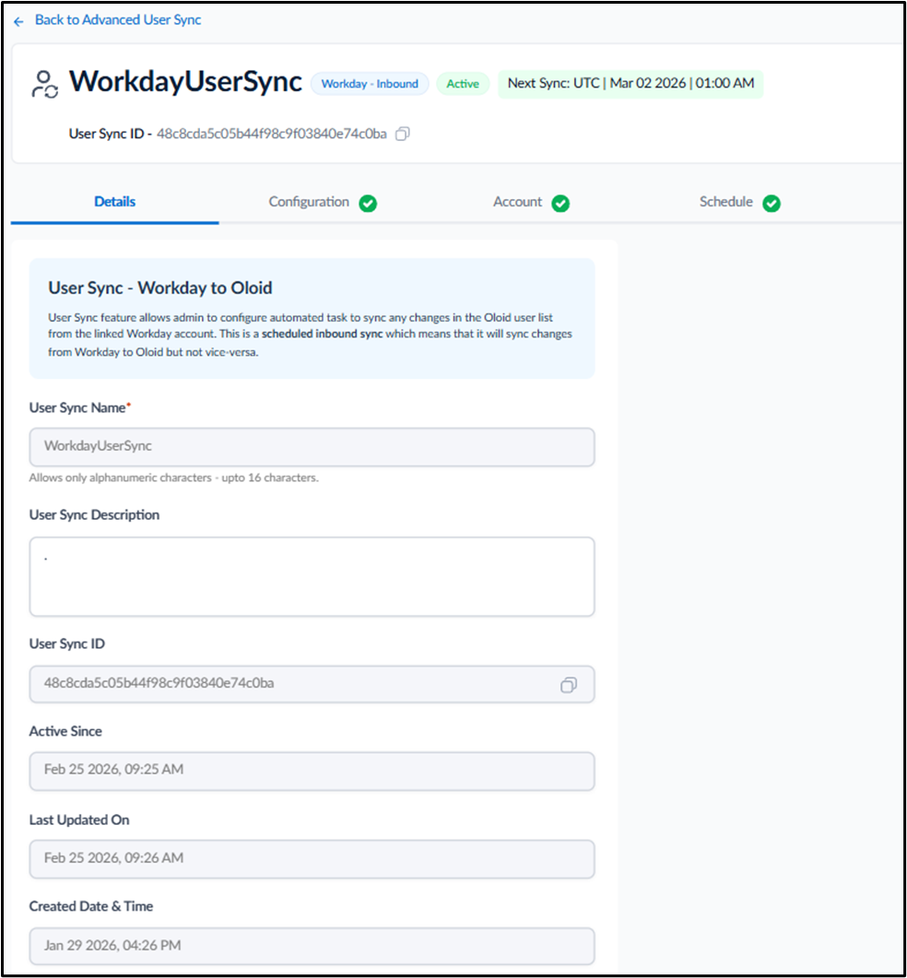Screen dimensions: 907x978
Task: Click the Workday - Inbound badge
Action: [370, 84]
